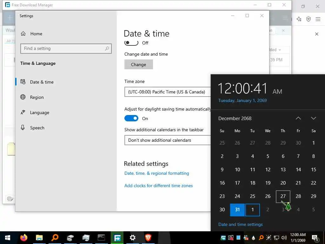
Task: Open File Explorer from the taskbar
Action: pyautogui.click(x=39, y=238)
